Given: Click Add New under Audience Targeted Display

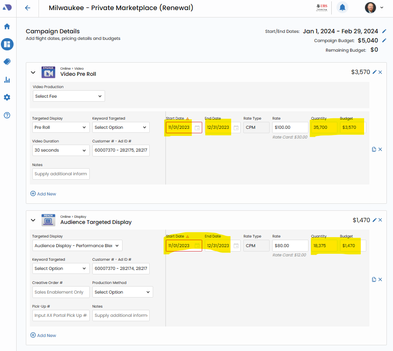Looking at the screenshot, I should [x=43, y=335].
